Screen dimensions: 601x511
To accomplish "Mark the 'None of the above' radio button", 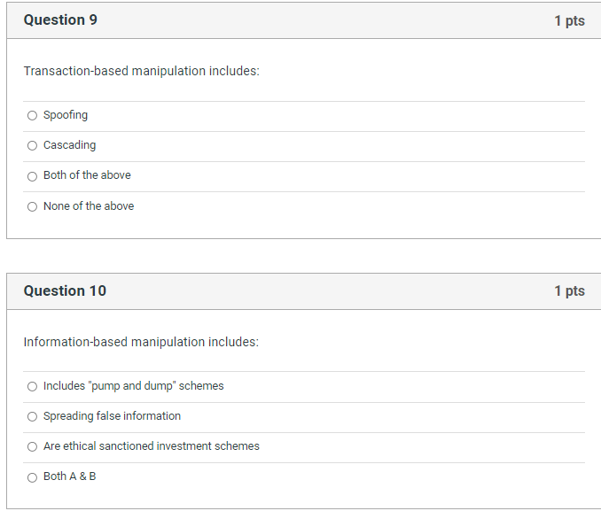I will pos(32,207).
